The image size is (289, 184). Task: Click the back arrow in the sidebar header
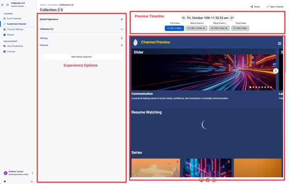(x=3, y=5)
